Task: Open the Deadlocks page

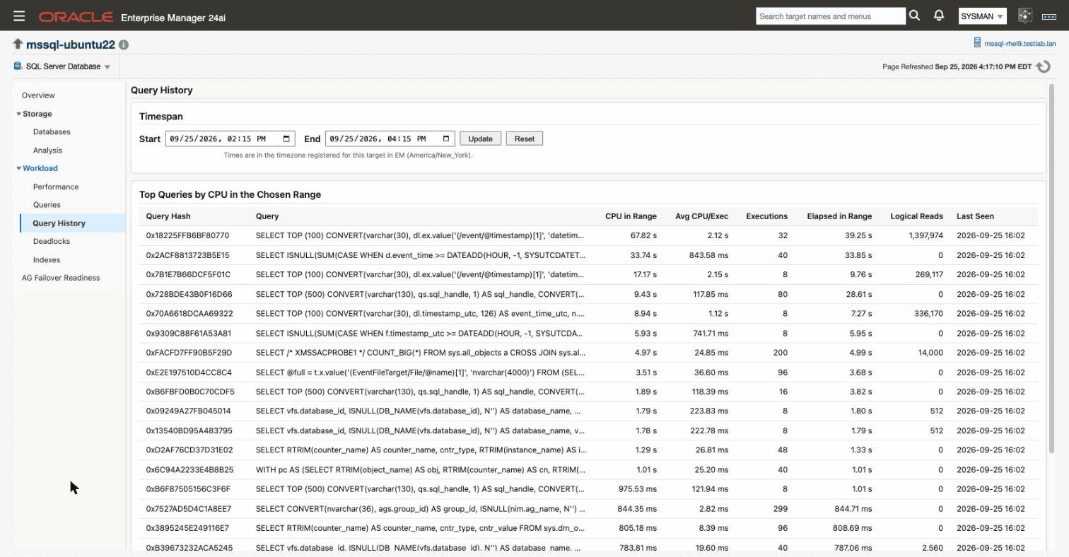Action: pyautogui.click(x=52, y=242)
